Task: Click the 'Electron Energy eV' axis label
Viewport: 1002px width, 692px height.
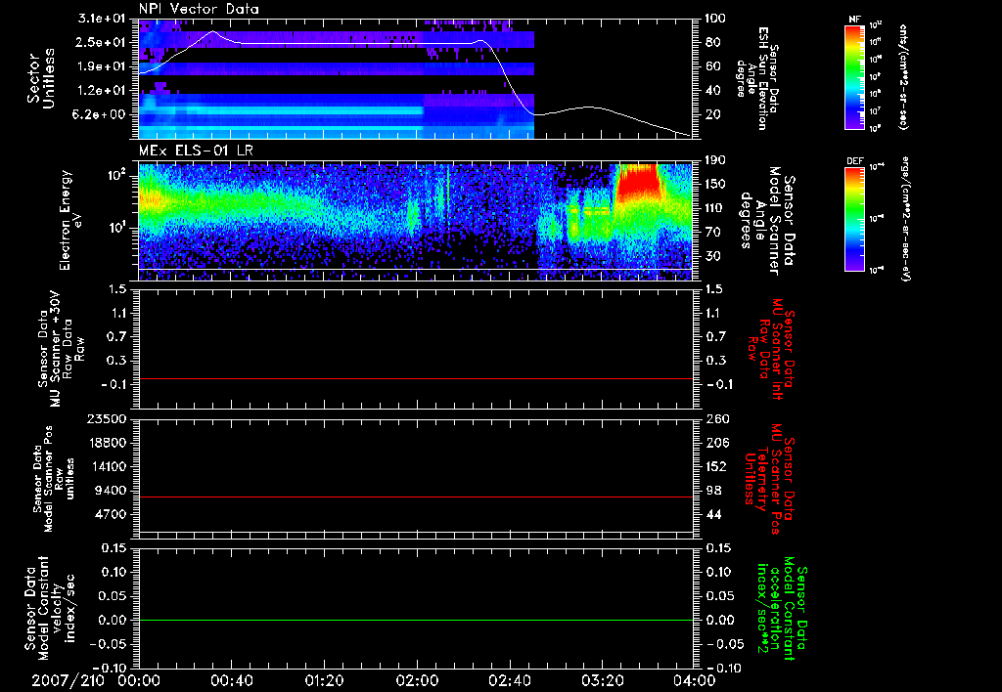Action: pos(70,220)
